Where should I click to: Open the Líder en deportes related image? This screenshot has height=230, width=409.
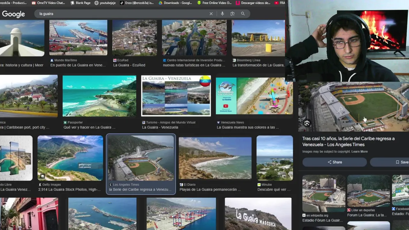[x=368, y=191]
